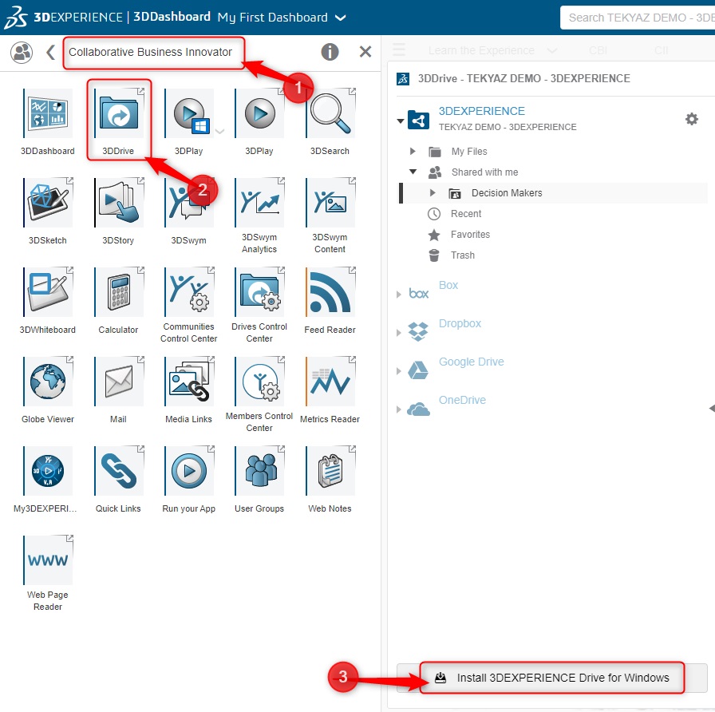Open the 3DSwym app
The width and height of the screenshot is (715, 712).
click(189, 203)
